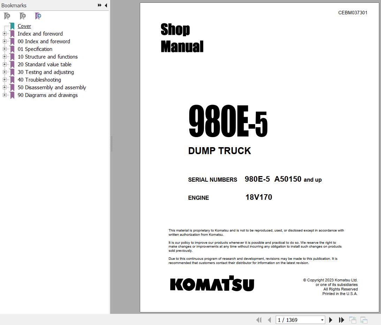This screenshot has width=381, height=325.
Task: Open the 20 Standard value table label
Action: pos(45,65)
